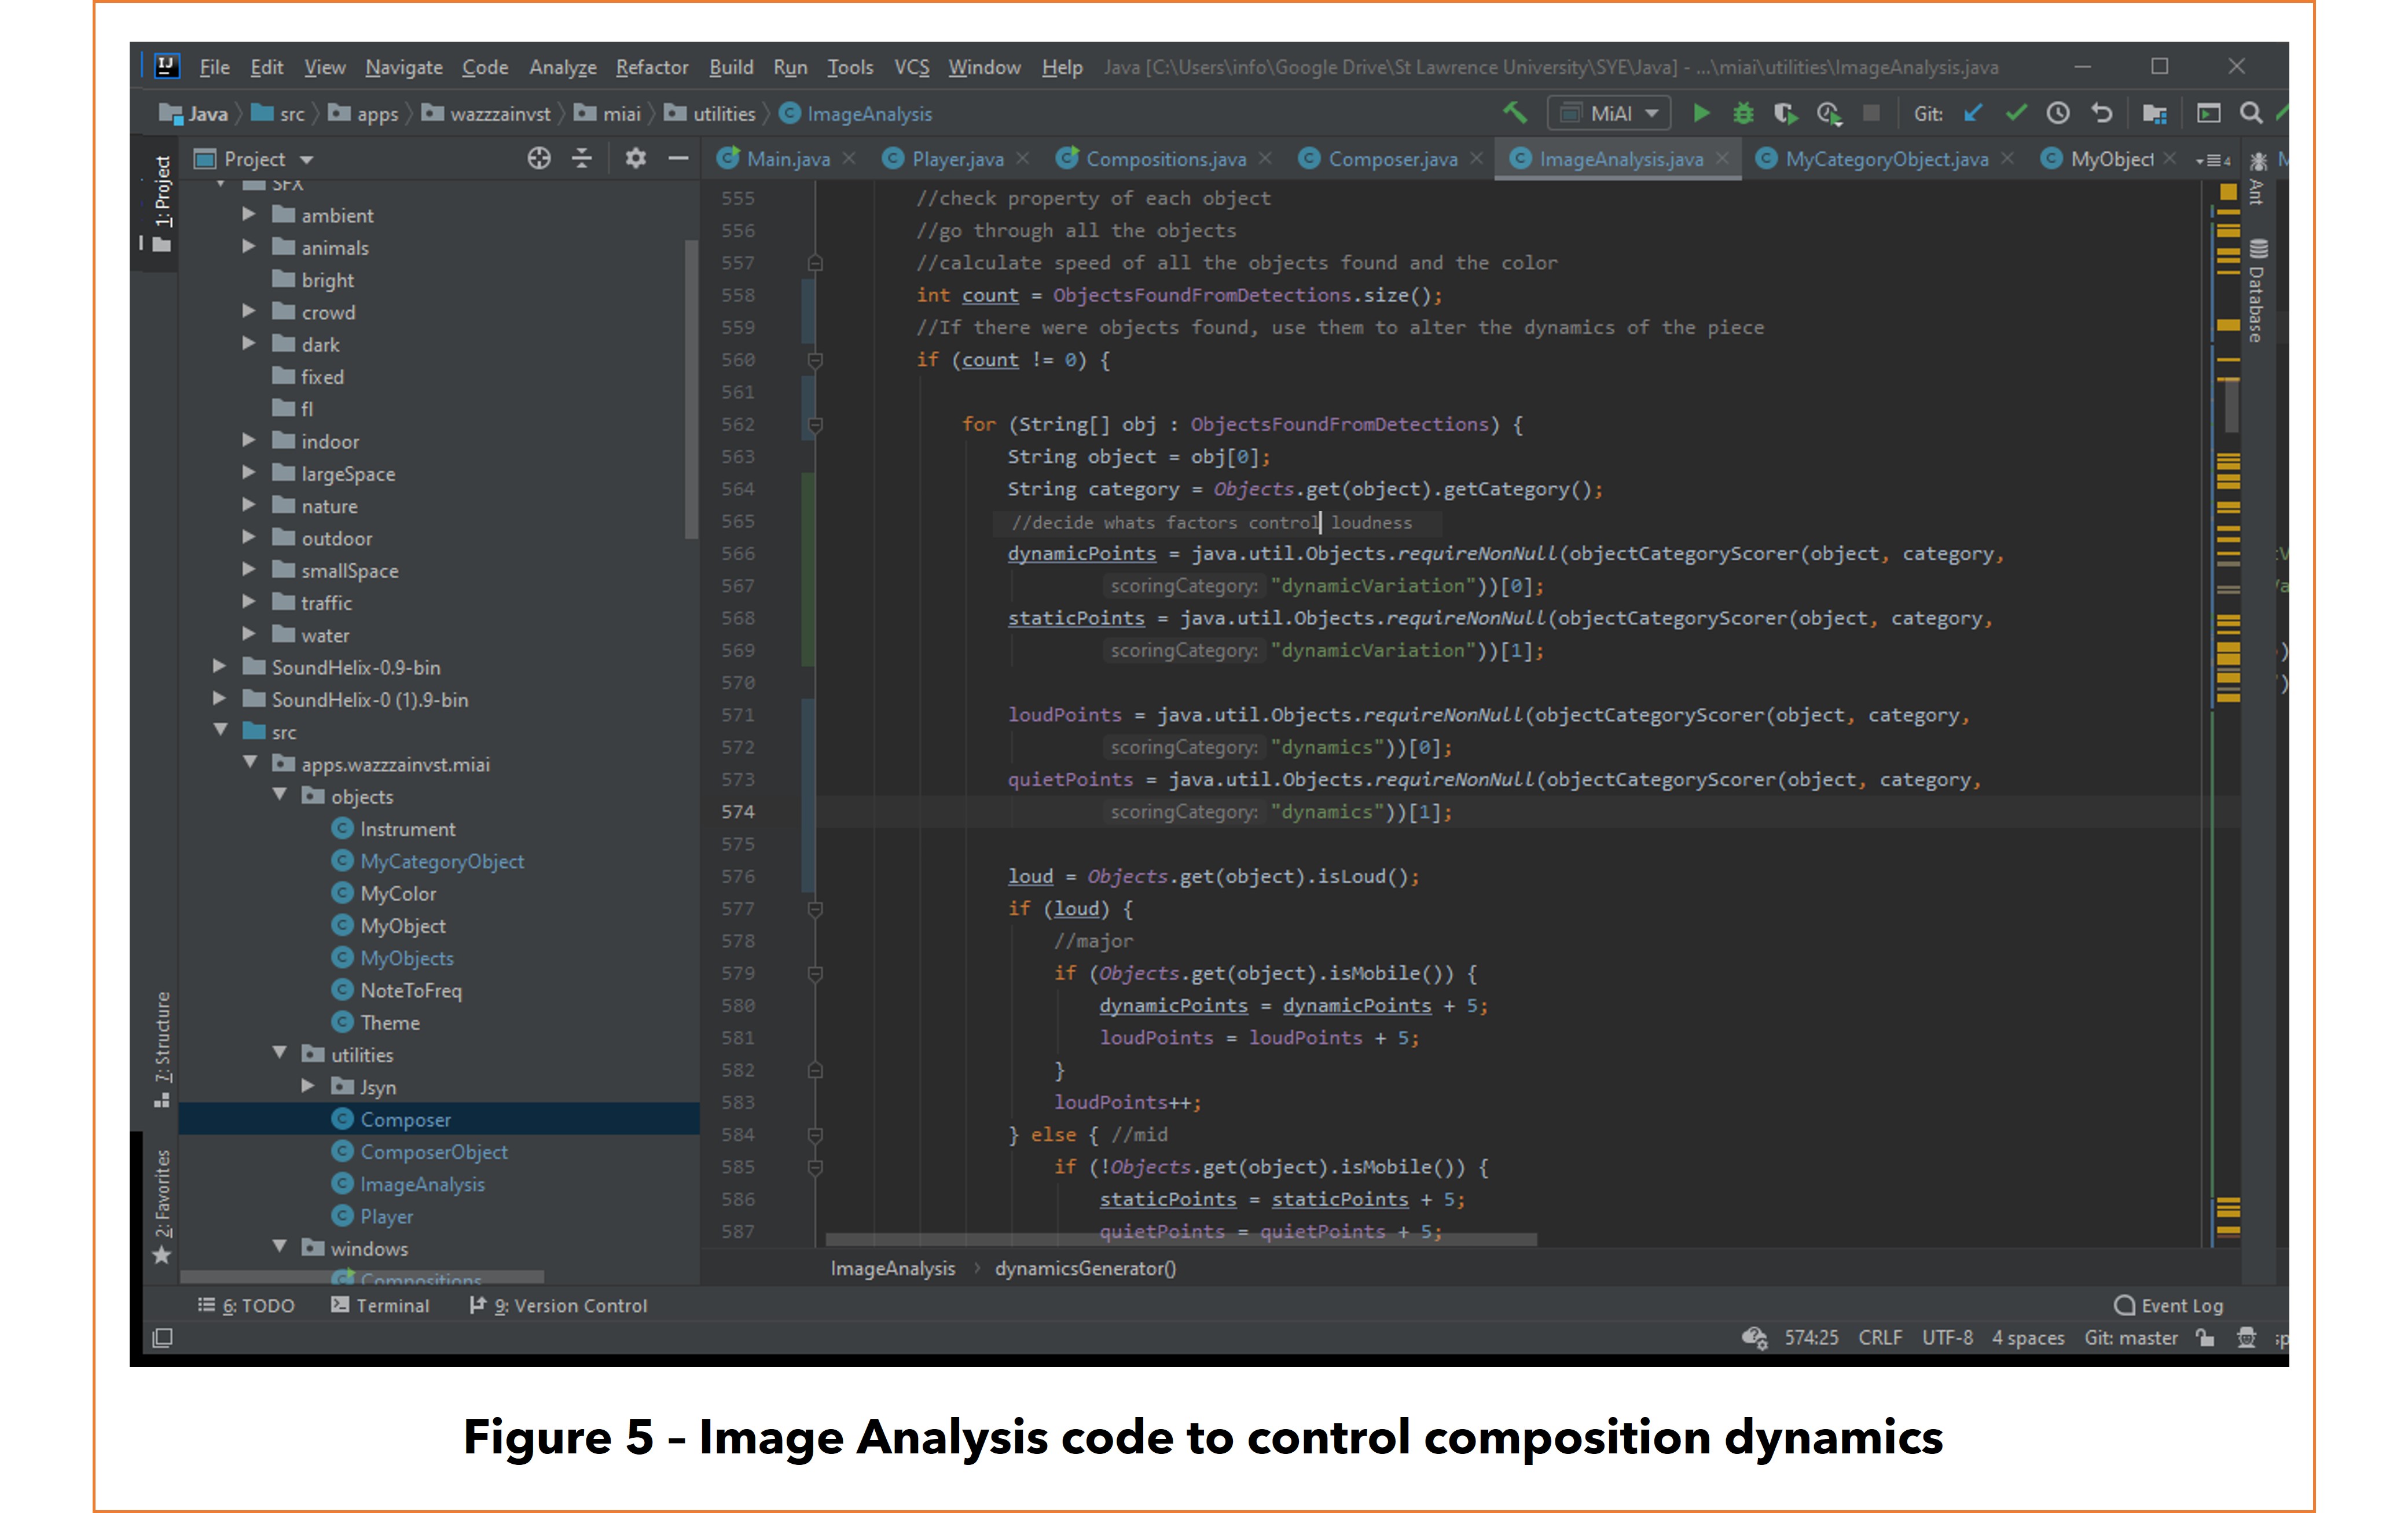Click the Git update project blue arrow
This screenshot has width=2408, height=1513.
click(1973, 113)
